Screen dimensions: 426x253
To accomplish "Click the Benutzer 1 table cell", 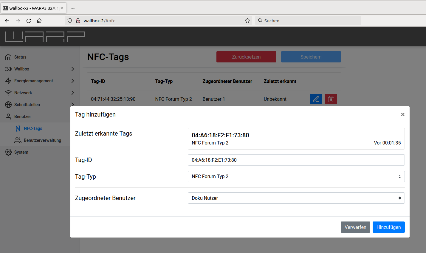I will click(214, 99).
